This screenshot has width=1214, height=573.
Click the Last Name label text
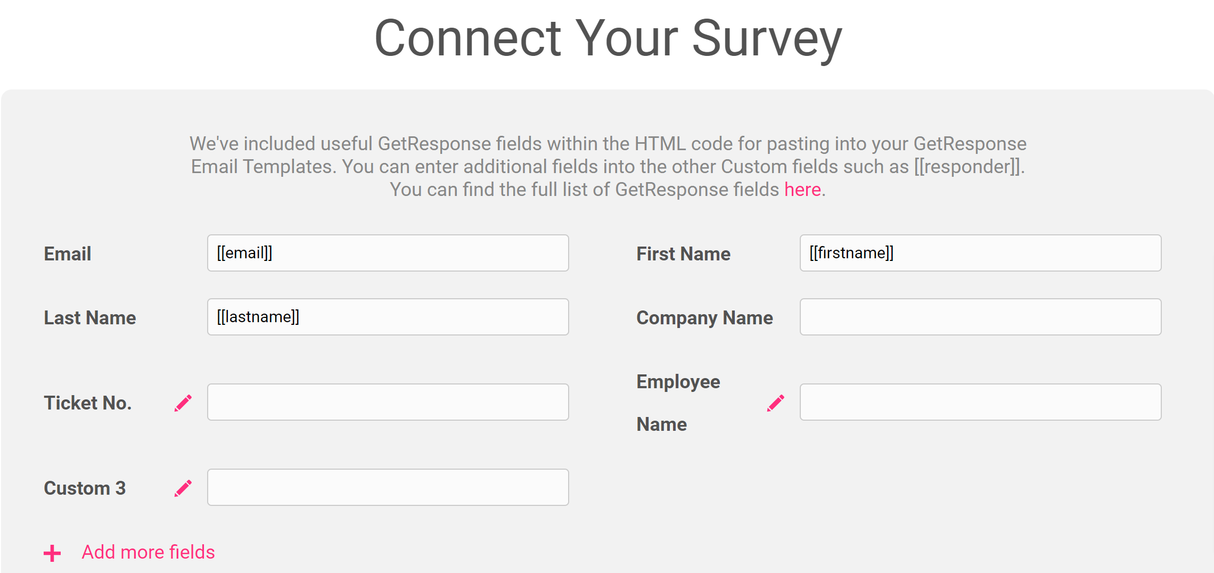(x=90, y=318)
